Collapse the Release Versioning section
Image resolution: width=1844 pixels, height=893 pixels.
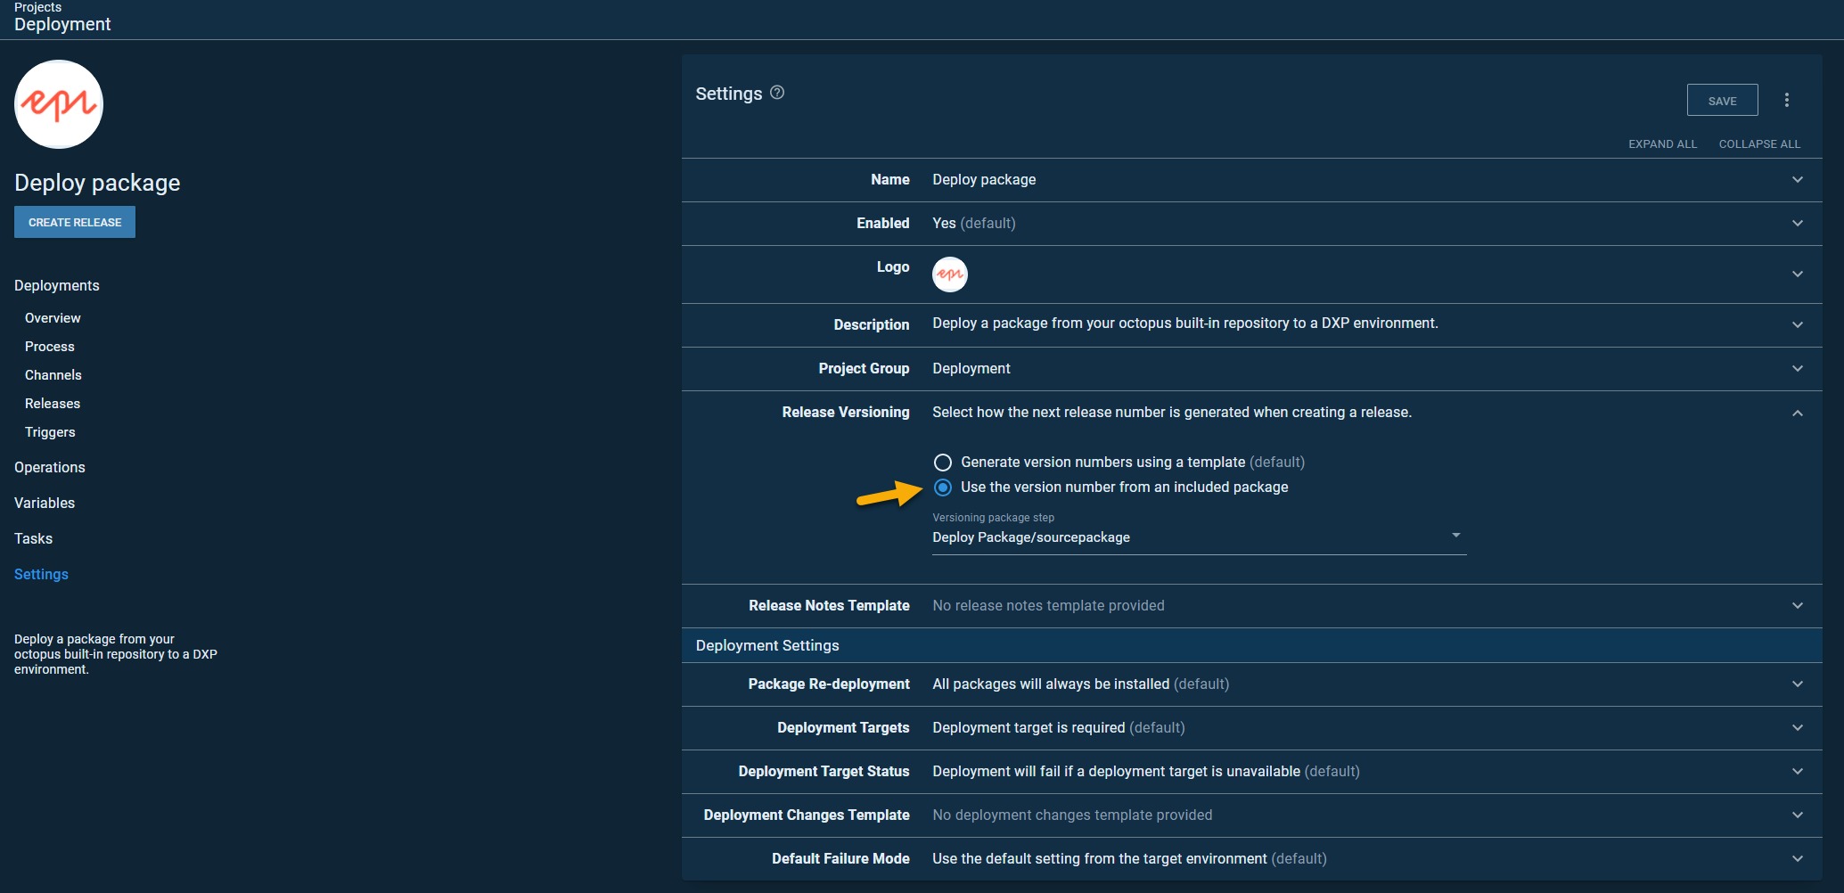(x=1797, y=413)
